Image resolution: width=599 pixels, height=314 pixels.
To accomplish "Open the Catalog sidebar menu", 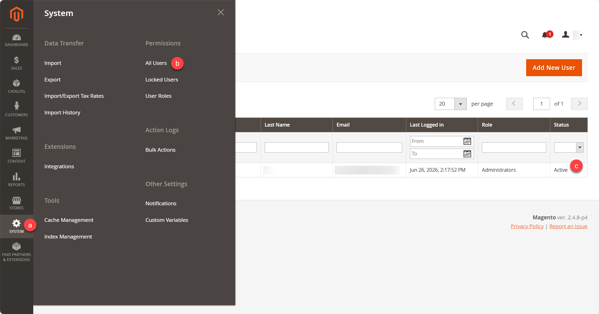I will [16, 86].
